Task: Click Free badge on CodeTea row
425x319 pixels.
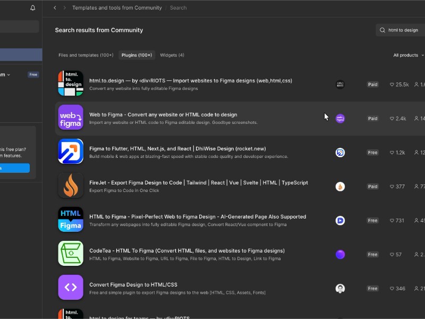Action: coord(373,255)
